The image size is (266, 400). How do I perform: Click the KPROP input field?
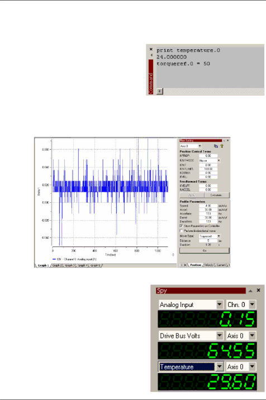[208, 156]
